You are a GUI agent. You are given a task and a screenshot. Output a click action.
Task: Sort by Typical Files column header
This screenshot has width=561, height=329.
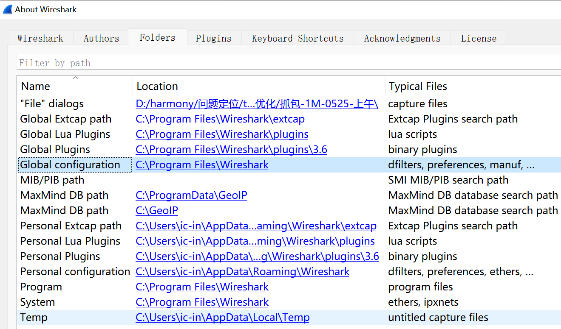pos(473,86)
